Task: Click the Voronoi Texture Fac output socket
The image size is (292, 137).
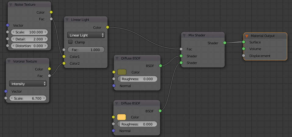Action: 49,76
